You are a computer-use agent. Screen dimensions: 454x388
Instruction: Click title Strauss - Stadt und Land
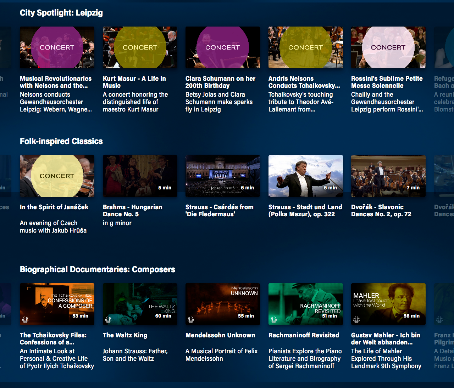305,211
